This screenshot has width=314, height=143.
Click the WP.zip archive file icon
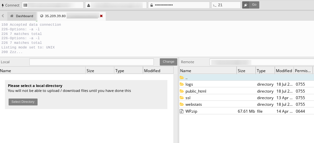182,111
